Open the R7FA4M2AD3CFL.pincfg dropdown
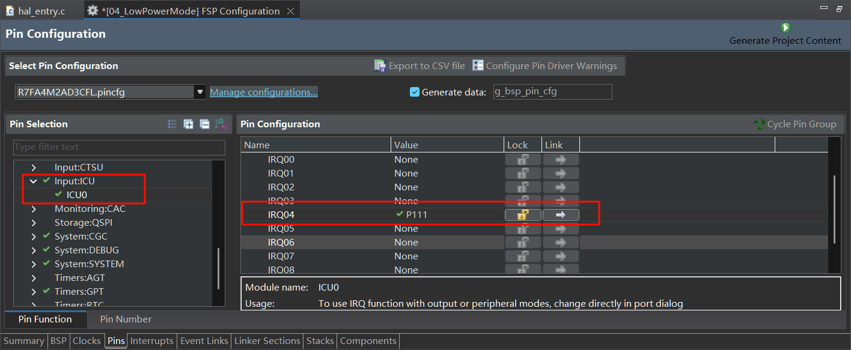Image resolution: width=851 pixels, height=350 pixels. click(x=200, y=92)
